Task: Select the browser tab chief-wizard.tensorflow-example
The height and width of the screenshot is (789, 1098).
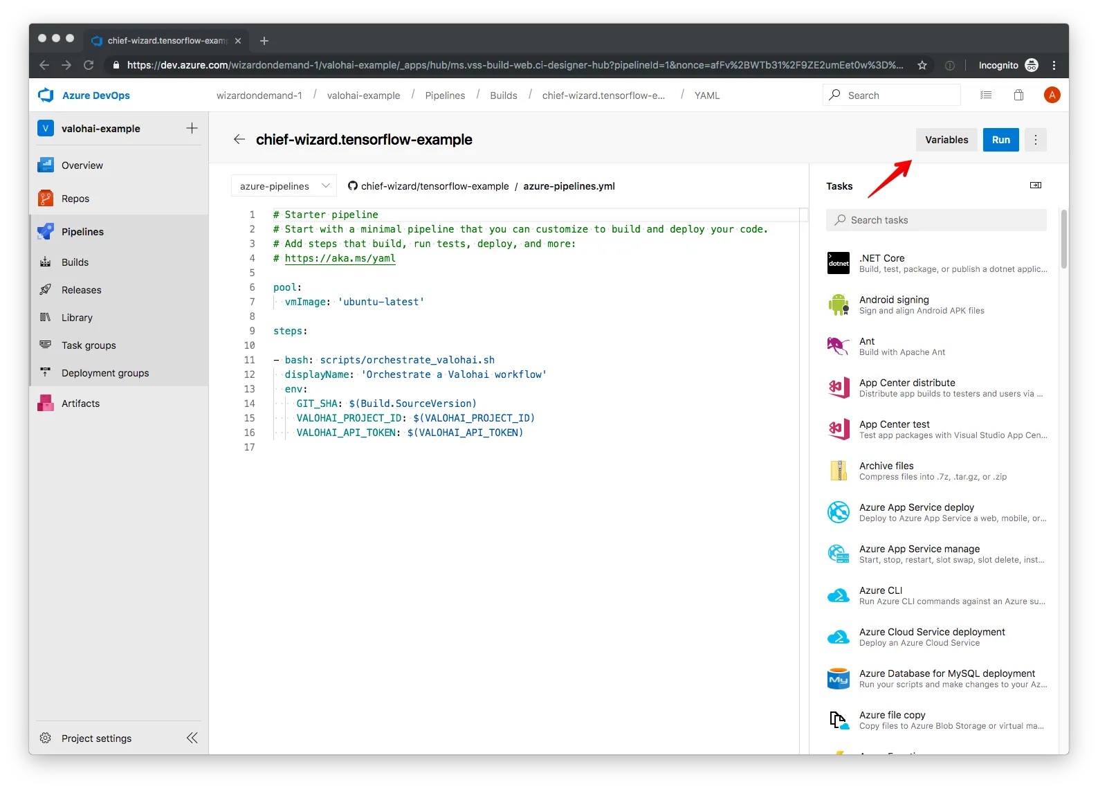Action: click(167, 41)
